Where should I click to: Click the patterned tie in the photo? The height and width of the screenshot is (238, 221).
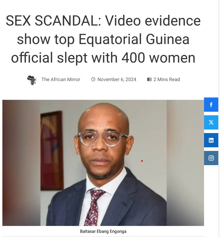(x=94, y=207)
